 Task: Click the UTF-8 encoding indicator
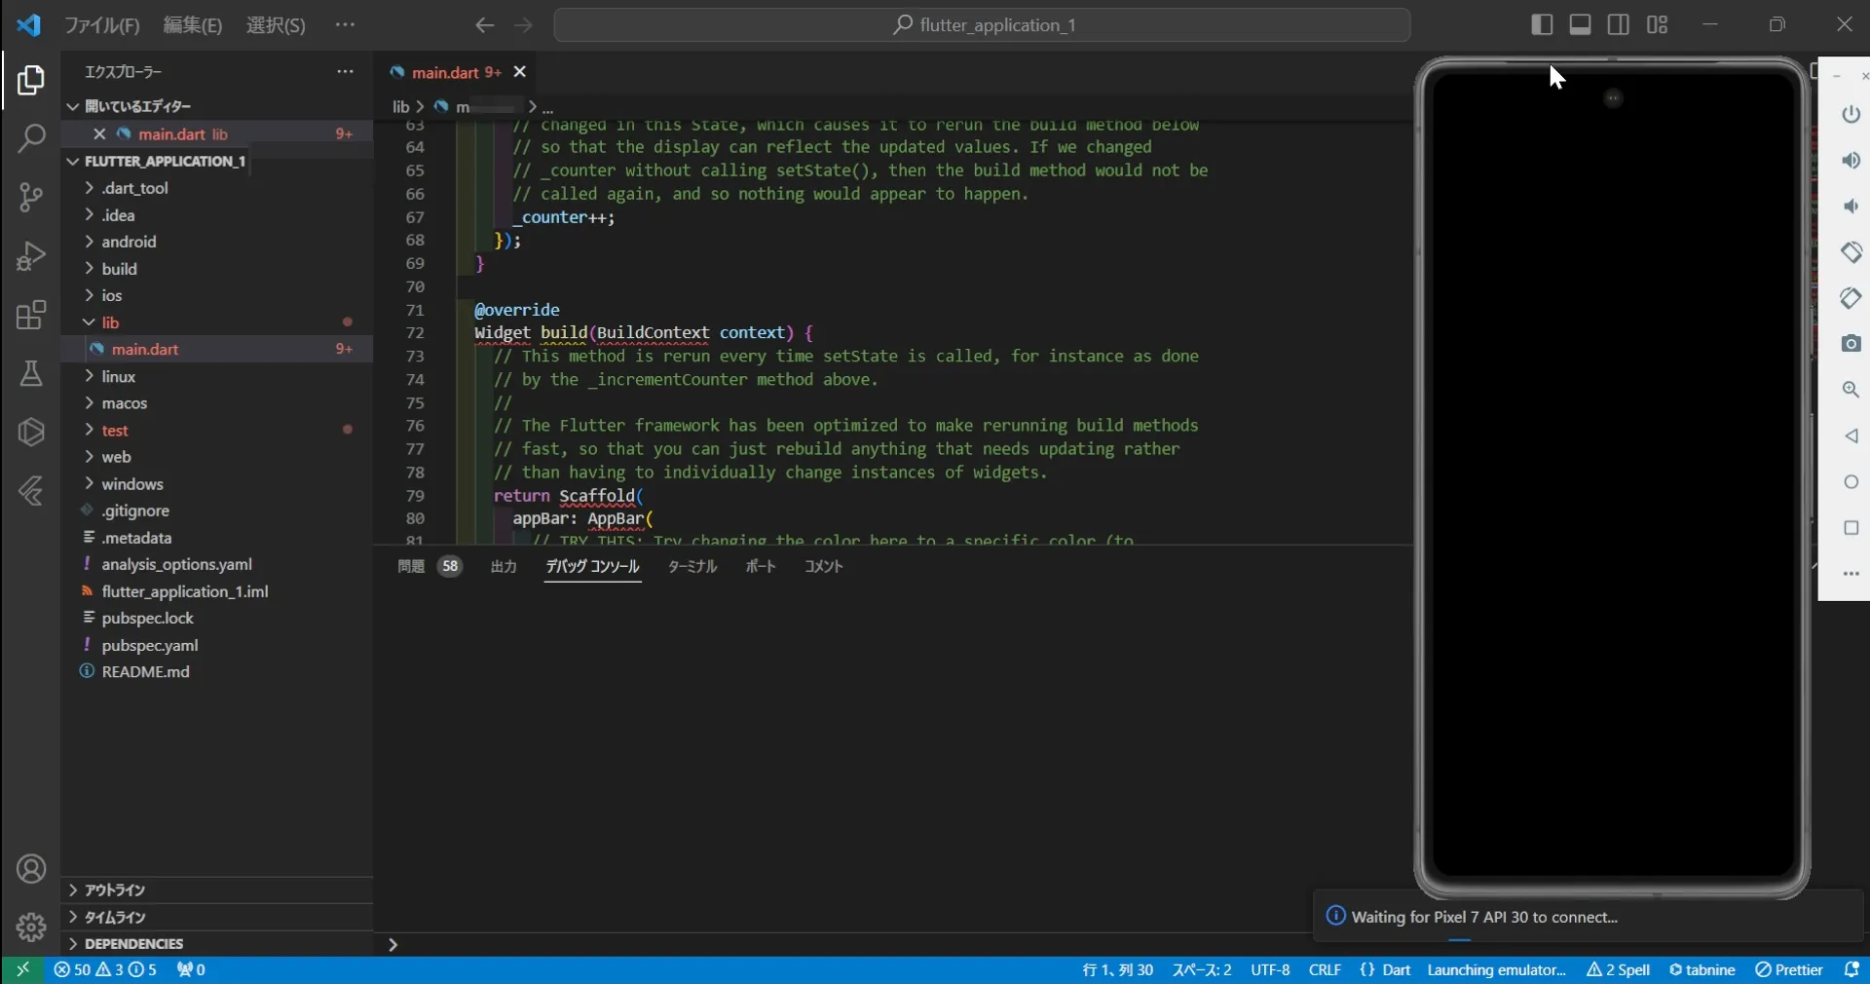(x=1270, y=969)
